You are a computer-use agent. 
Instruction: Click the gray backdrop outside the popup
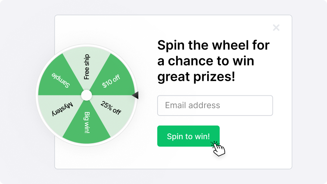tap(27, 92)
